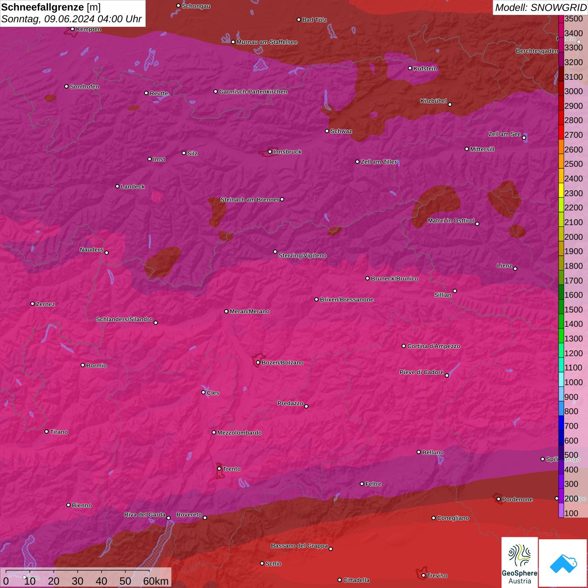The height and width of the screenshot is (588, 588).
Task: Select the Bozen/Bolzano city marker
Action: click(x=258, y=362)
